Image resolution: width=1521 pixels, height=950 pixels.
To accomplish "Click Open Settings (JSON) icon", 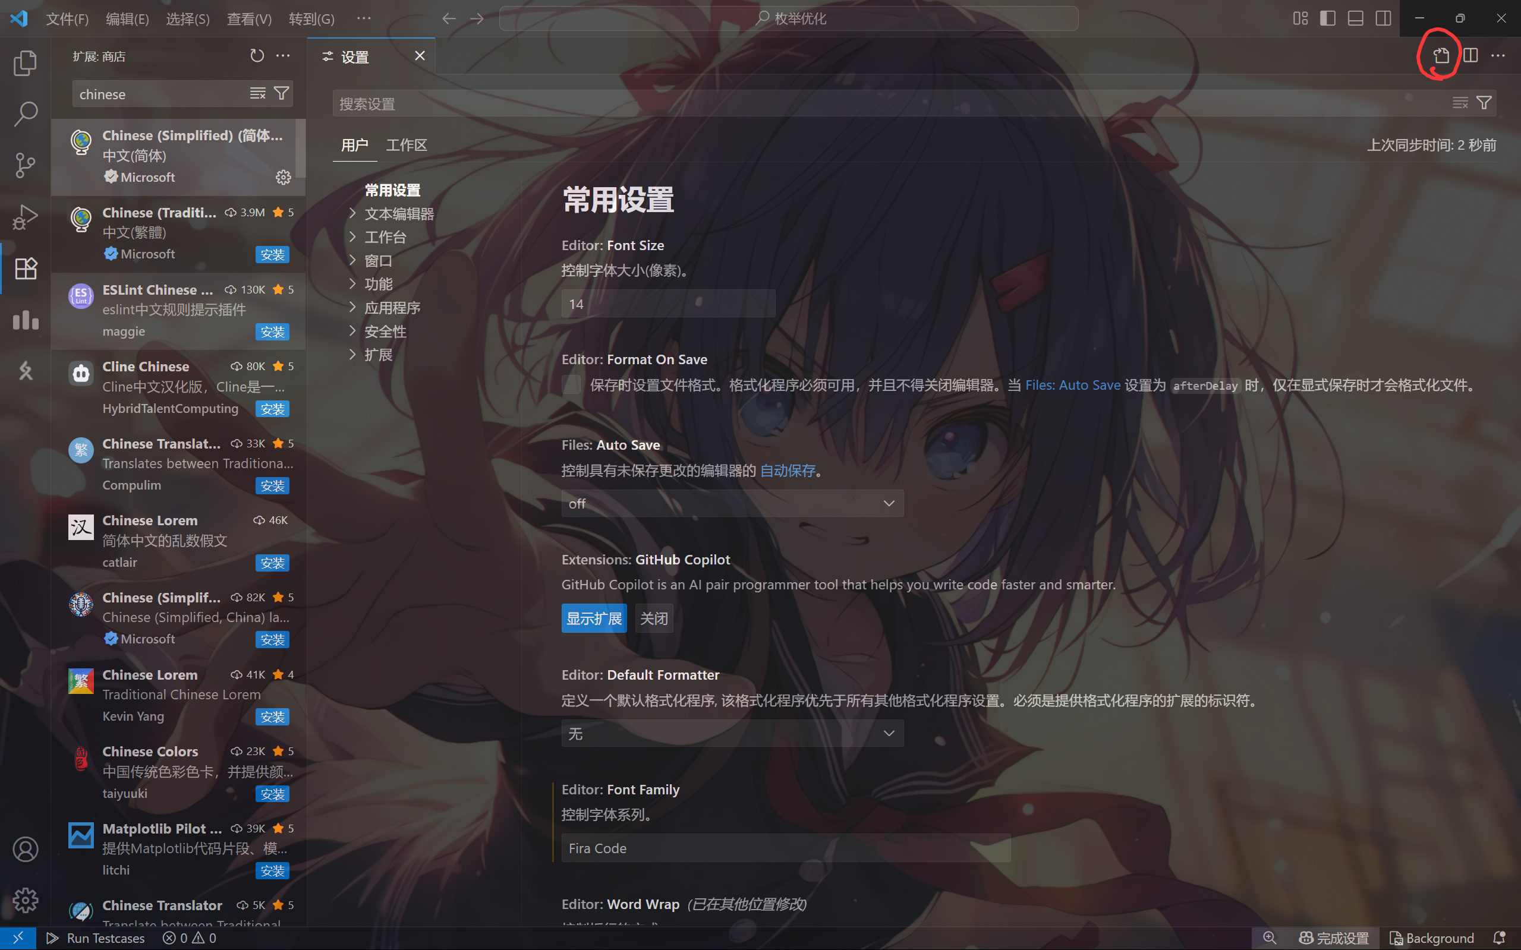I will click(1441, 56).
